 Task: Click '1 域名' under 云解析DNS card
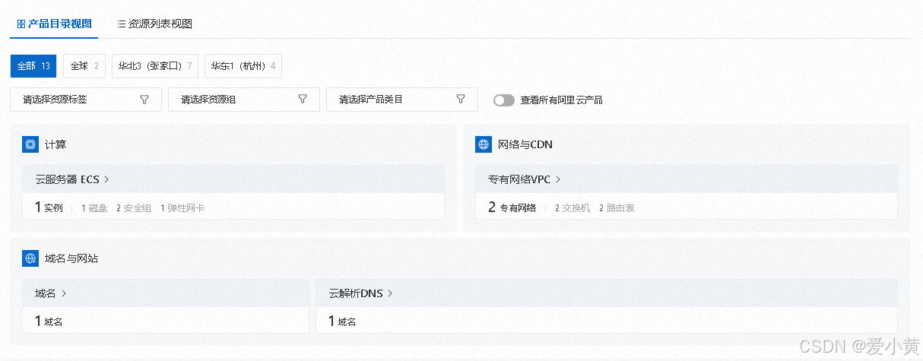(x=342, y=321)
